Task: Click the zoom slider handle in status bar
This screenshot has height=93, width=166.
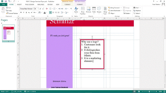Action: tap(149, 91)
